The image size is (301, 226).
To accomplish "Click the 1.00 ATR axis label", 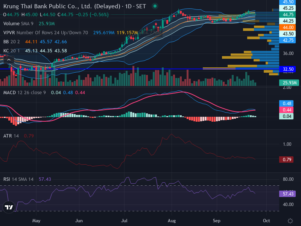I will [x=287, y=144].
